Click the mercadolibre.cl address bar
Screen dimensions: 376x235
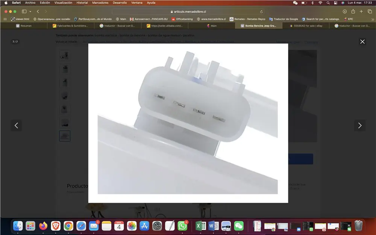pos(188,12)
